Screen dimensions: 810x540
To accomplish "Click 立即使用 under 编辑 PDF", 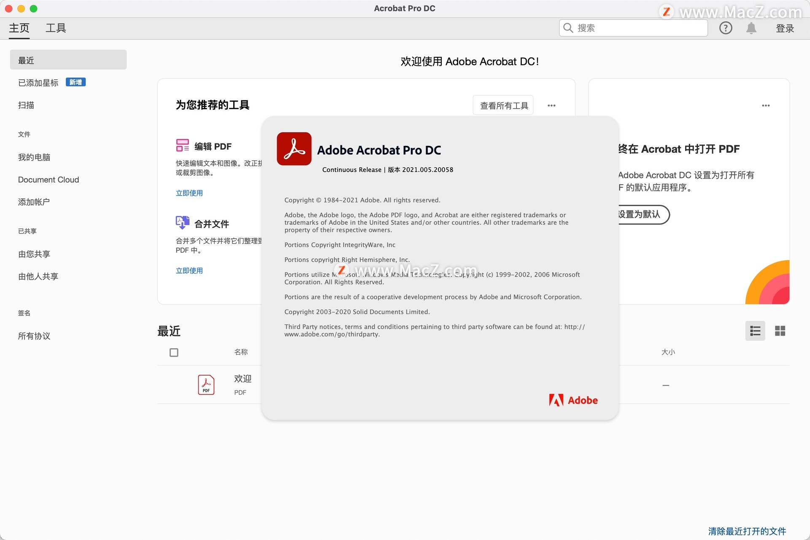I will [189, 193].
